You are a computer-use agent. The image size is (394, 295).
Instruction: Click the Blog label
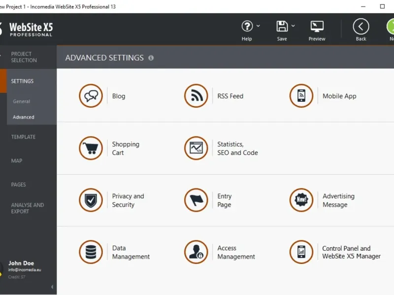pyautogui.click(x=119, y=96)
